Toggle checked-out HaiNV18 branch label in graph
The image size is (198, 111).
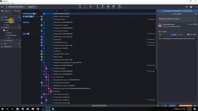pos(28,16)
